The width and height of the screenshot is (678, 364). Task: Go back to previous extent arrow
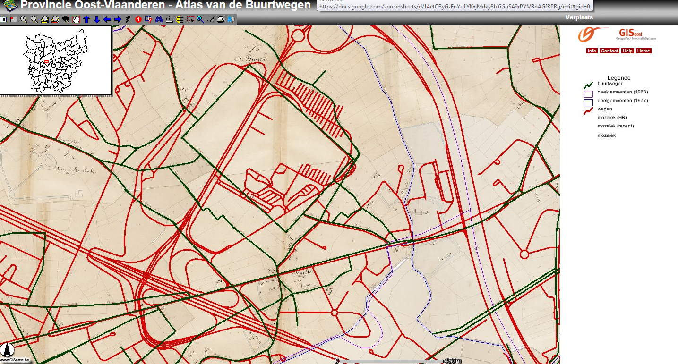66,19
